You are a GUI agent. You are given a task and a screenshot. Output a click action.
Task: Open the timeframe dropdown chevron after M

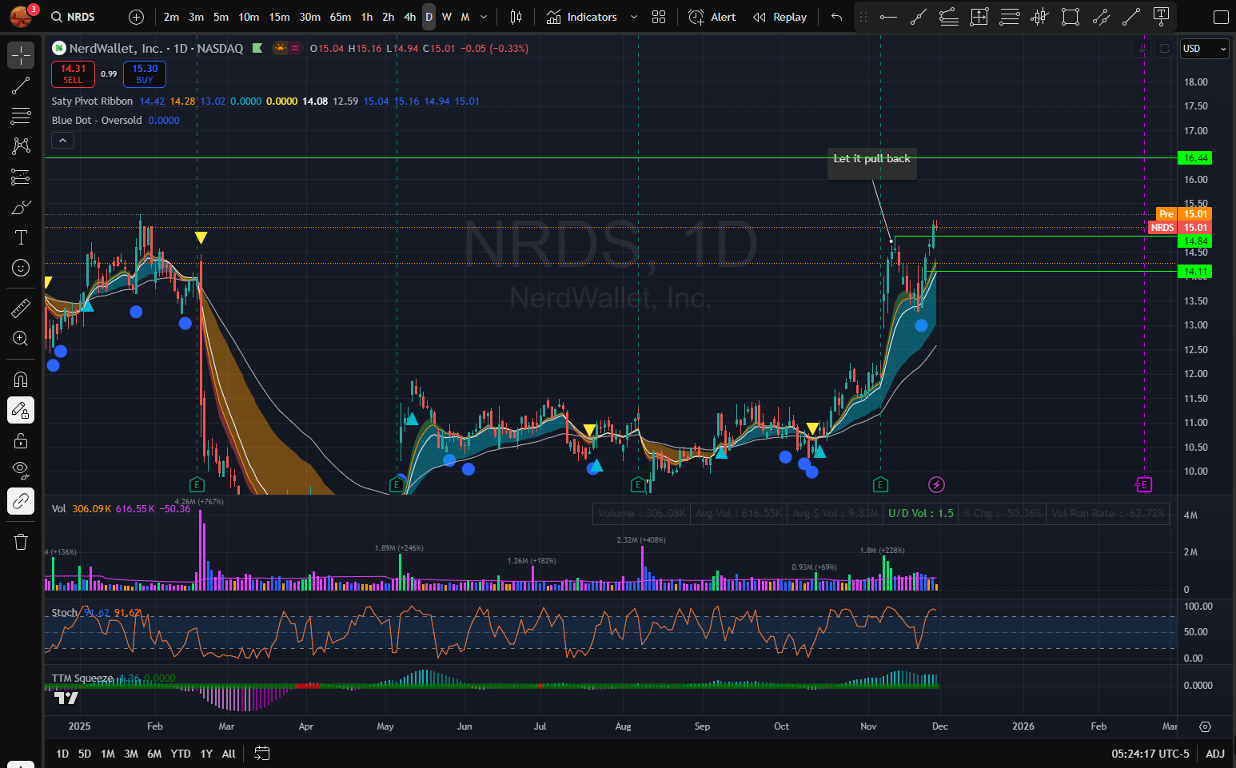(484, 17)
